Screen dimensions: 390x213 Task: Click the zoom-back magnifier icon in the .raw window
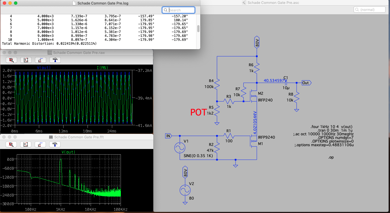[11, 60]
